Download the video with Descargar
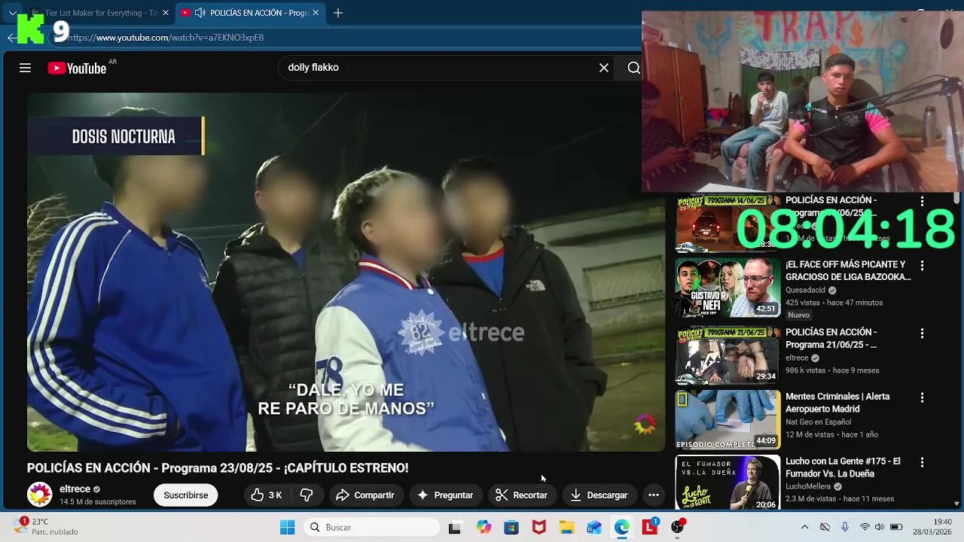964x542 pixels. [599, 495]
